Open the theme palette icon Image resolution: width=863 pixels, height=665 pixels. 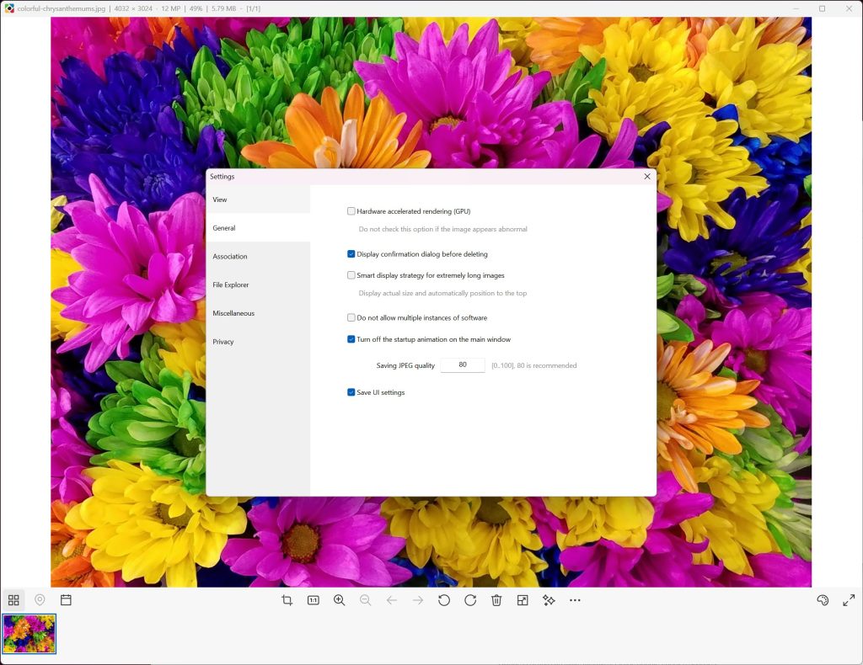[x=823, y=600]
